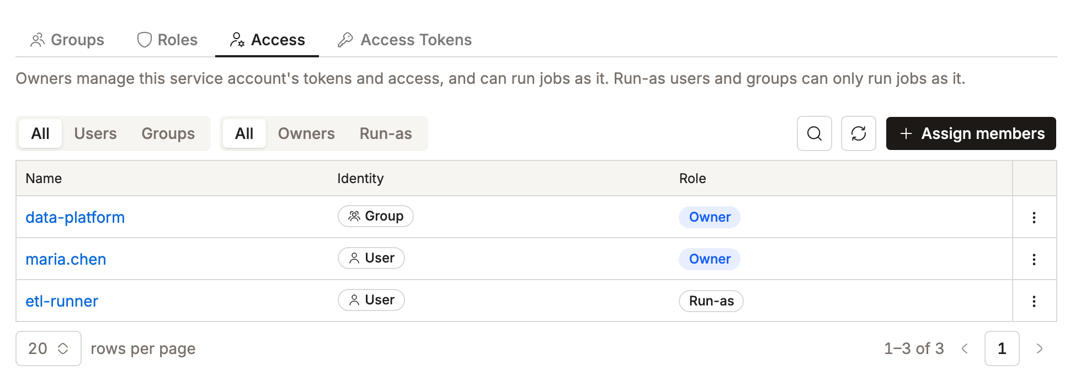
Task: Click the Owner badge for data-platform
Action: click(710, 217)
